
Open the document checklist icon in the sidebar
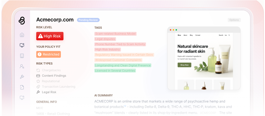pos(22,87)
